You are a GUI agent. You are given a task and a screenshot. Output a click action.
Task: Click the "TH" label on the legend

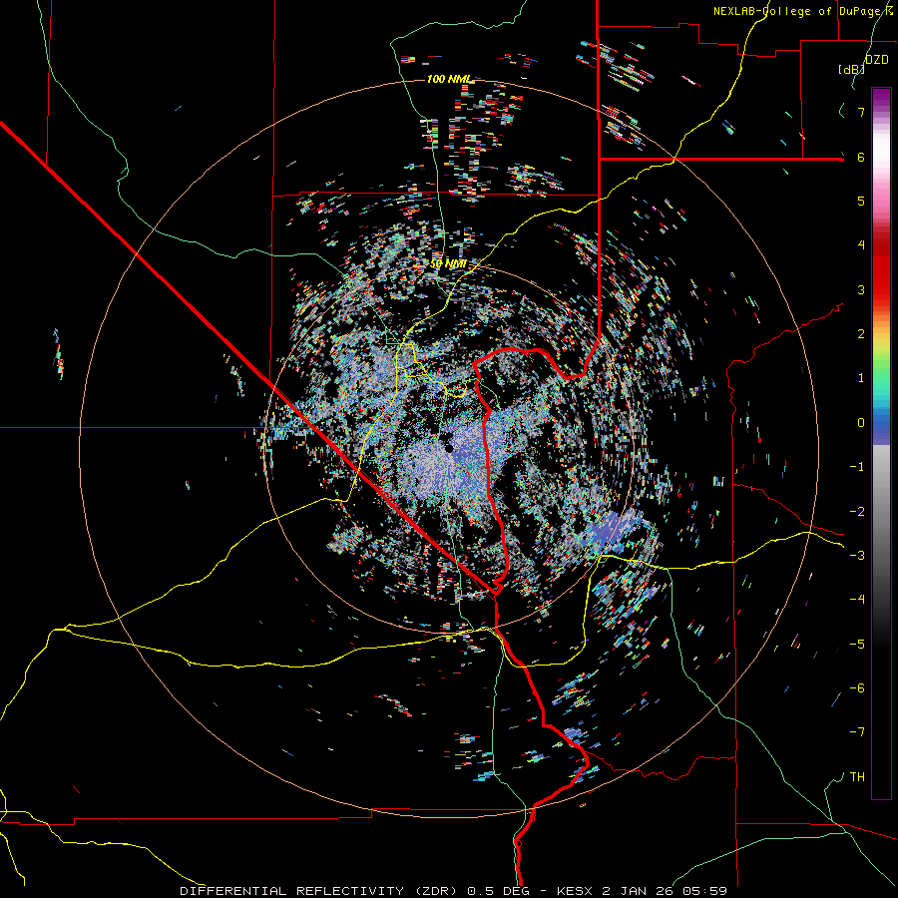pyautogui.click(x=857, y=776)
